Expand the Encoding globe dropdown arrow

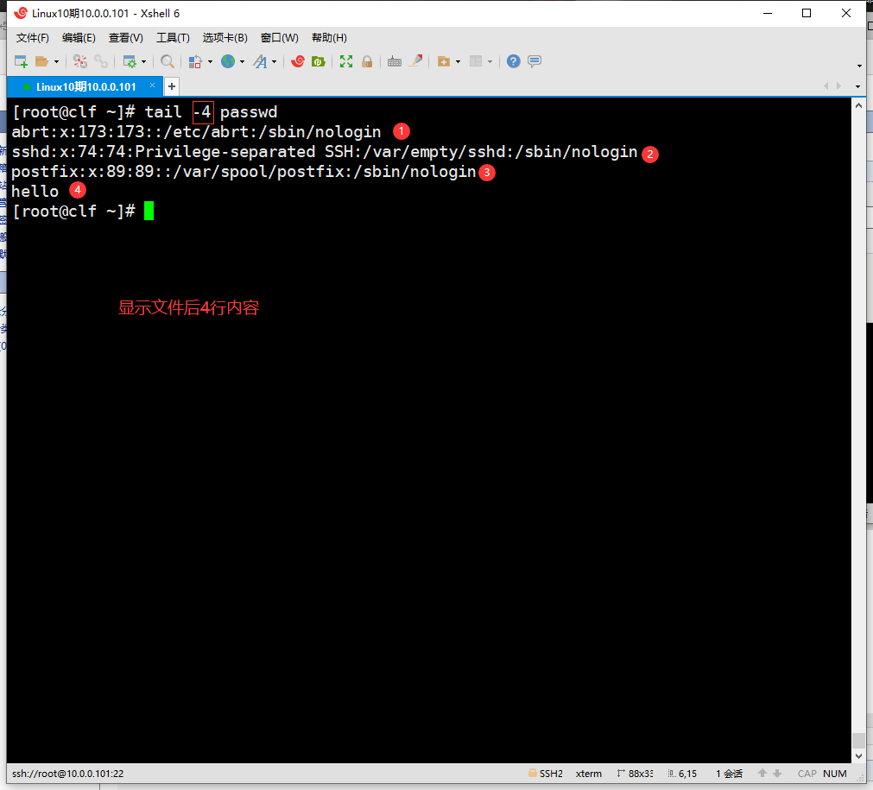(x=242, y=62)
